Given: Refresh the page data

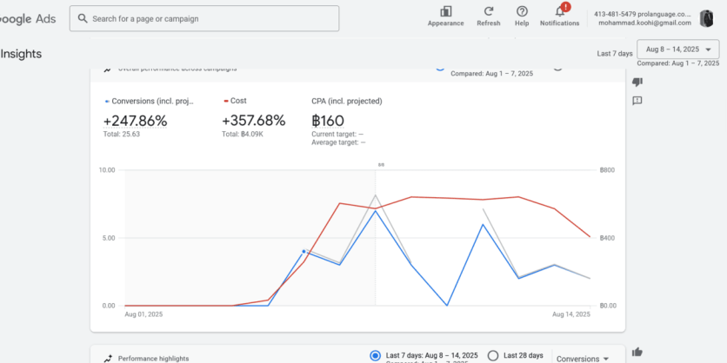Looking at the screenshot, I should point(489,16).
